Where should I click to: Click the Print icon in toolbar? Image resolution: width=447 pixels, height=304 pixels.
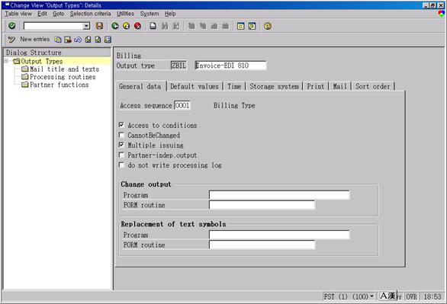[x=153, y=26]
